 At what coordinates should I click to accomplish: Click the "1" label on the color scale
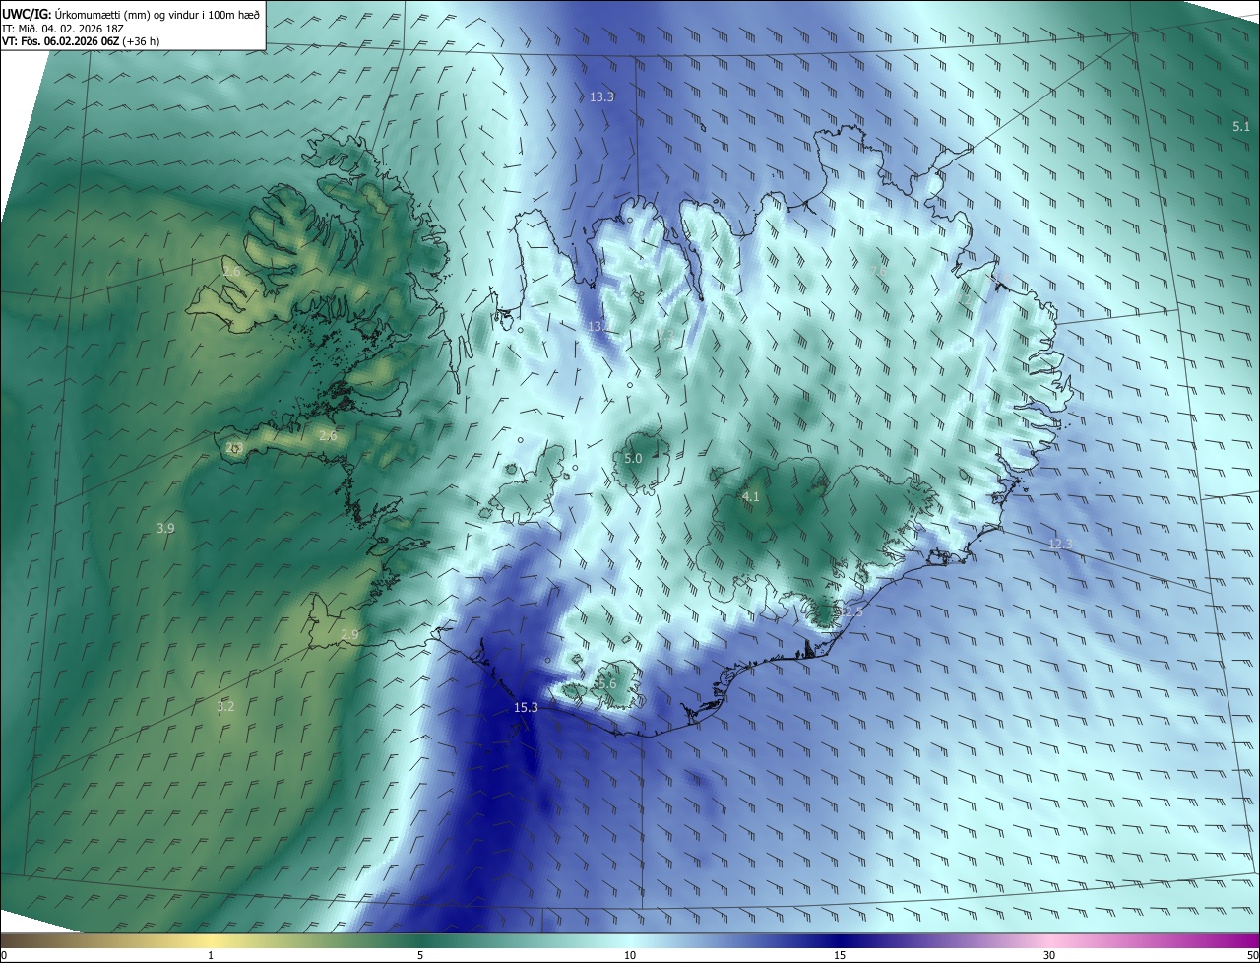211,955
